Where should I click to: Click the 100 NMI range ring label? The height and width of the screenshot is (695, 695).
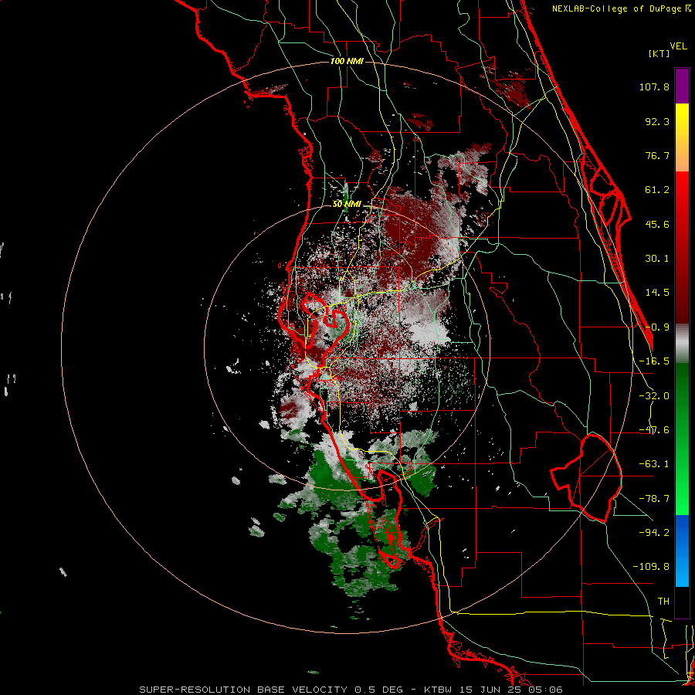coord(347,61)
